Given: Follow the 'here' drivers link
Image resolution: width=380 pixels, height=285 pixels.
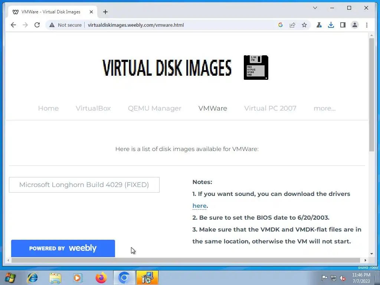Looking at the screenshot, I should [x=199, y=206].
